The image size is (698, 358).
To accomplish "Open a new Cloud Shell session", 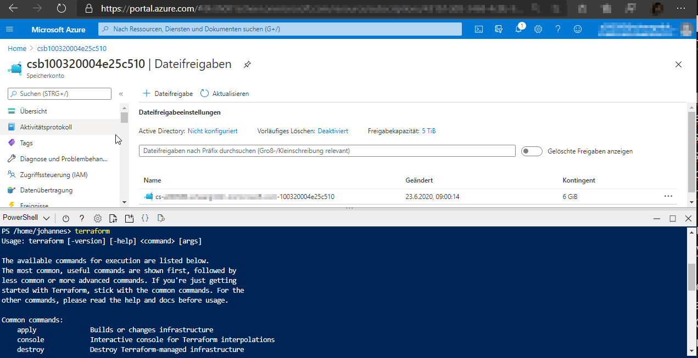I will (x=129, y=218).
